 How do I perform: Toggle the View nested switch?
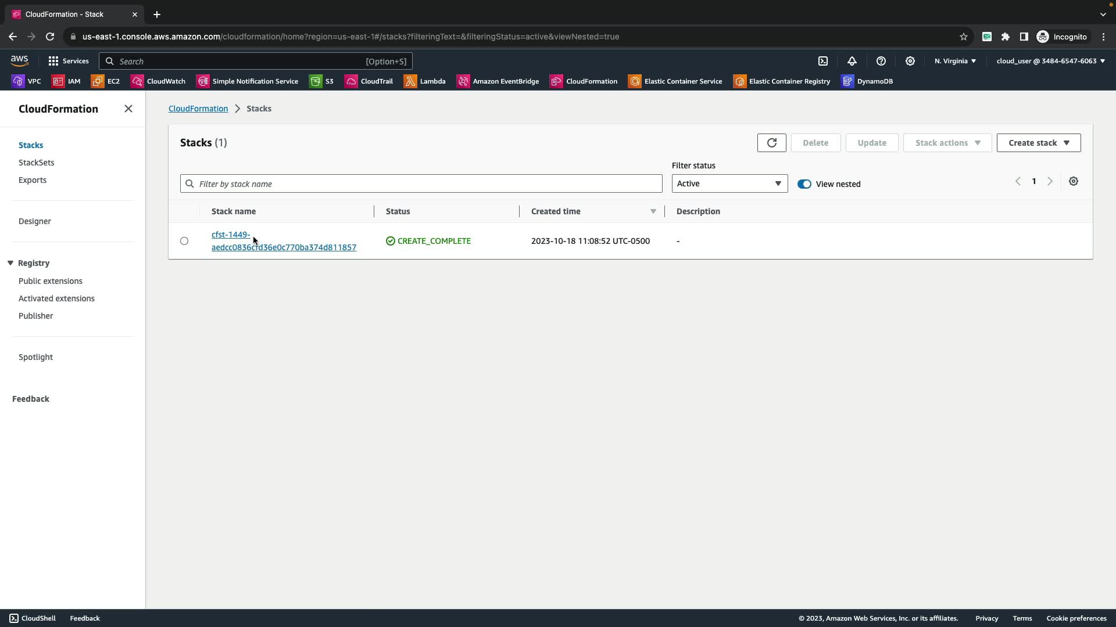click(x=804, y=184)
